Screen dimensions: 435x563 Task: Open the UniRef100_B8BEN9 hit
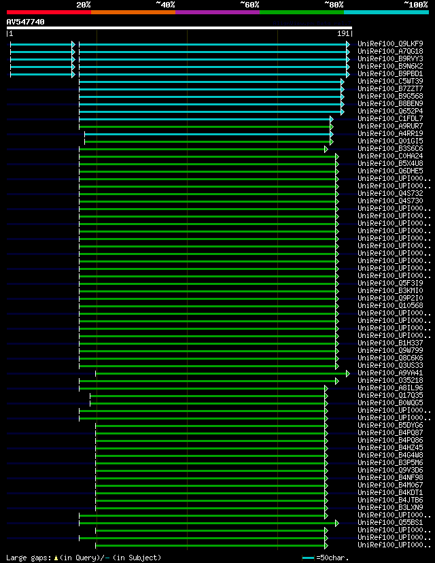pos(390,103)
